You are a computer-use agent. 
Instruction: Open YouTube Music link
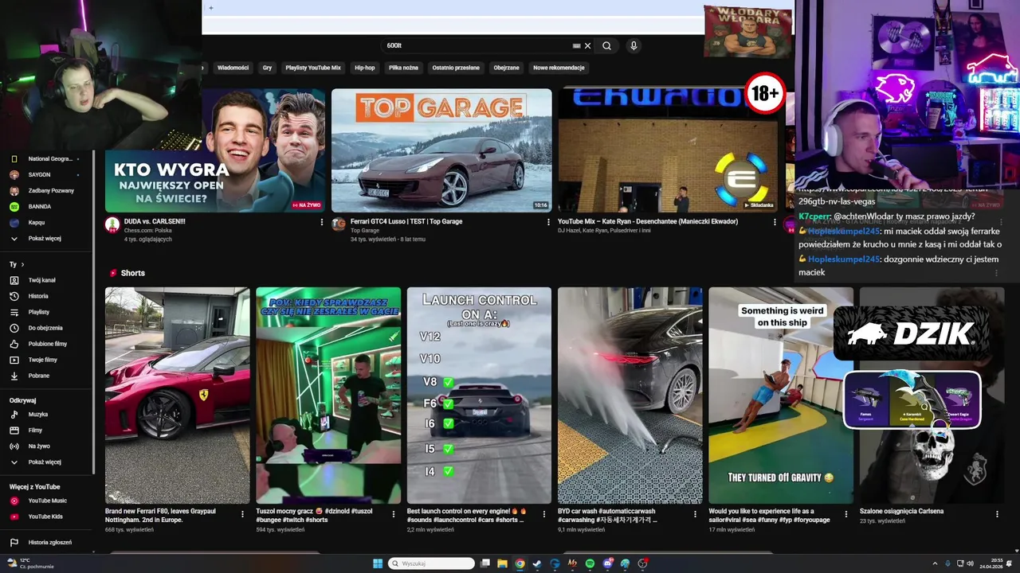pyautogui.click(x=47, y=501)
